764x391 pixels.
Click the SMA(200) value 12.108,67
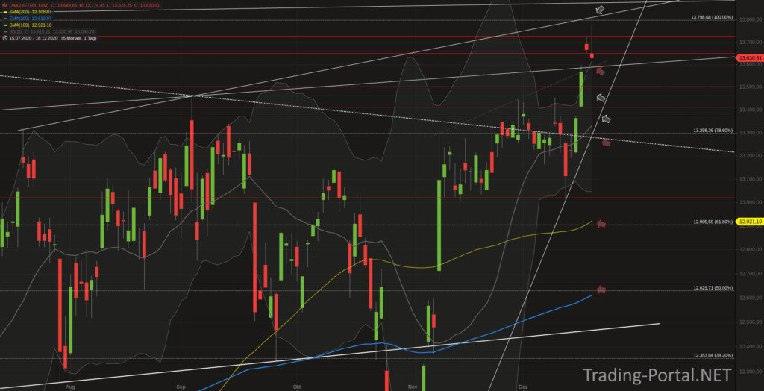[42, 12]
